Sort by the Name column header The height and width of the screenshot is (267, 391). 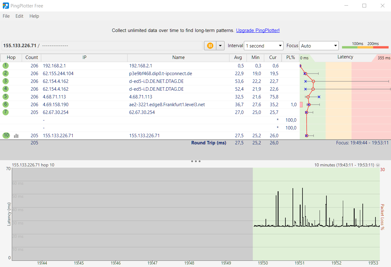pyautogui.click(x=179, y=57)
